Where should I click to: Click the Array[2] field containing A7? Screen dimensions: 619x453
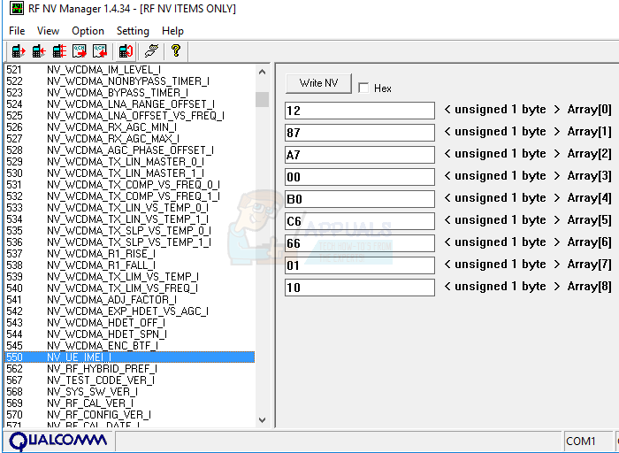360,155
